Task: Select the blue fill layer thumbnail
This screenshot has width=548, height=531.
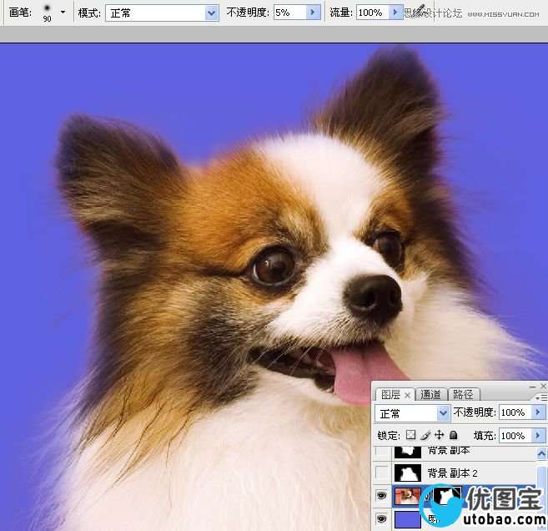Action: [x=408, y=519]
